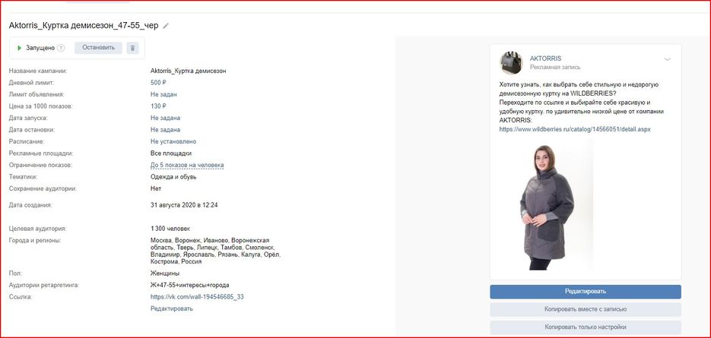
Task: Change the daily limit 500 ₽
Action: pos(158,83)
